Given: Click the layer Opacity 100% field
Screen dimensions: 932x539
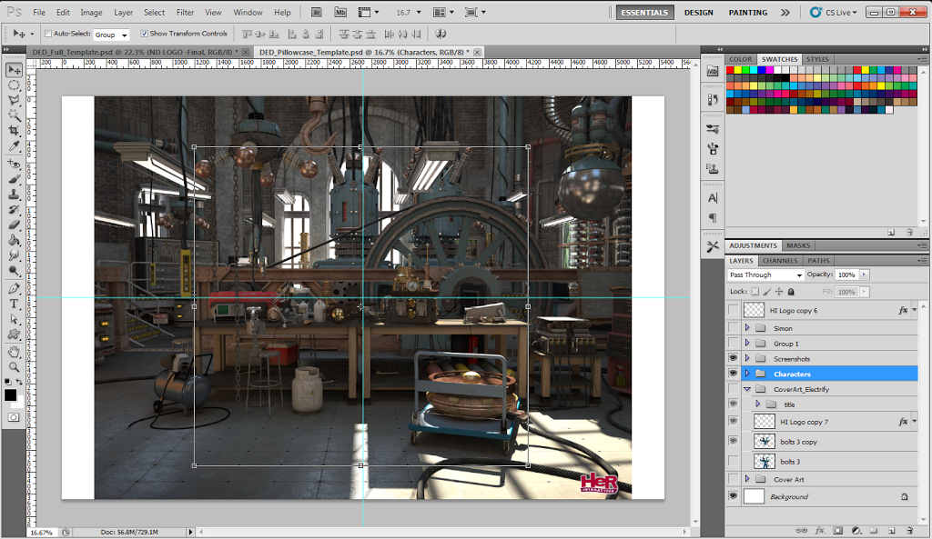Looking at the screenshot, I should coord(847,274).
